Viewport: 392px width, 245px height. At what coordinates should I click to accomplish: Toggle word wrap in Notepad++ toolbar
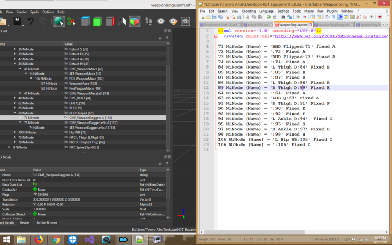coord(327,17)
